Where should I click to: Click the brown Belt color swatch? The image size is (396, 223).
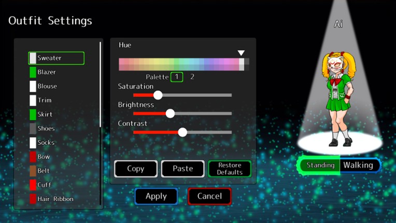tap(33, 171)
